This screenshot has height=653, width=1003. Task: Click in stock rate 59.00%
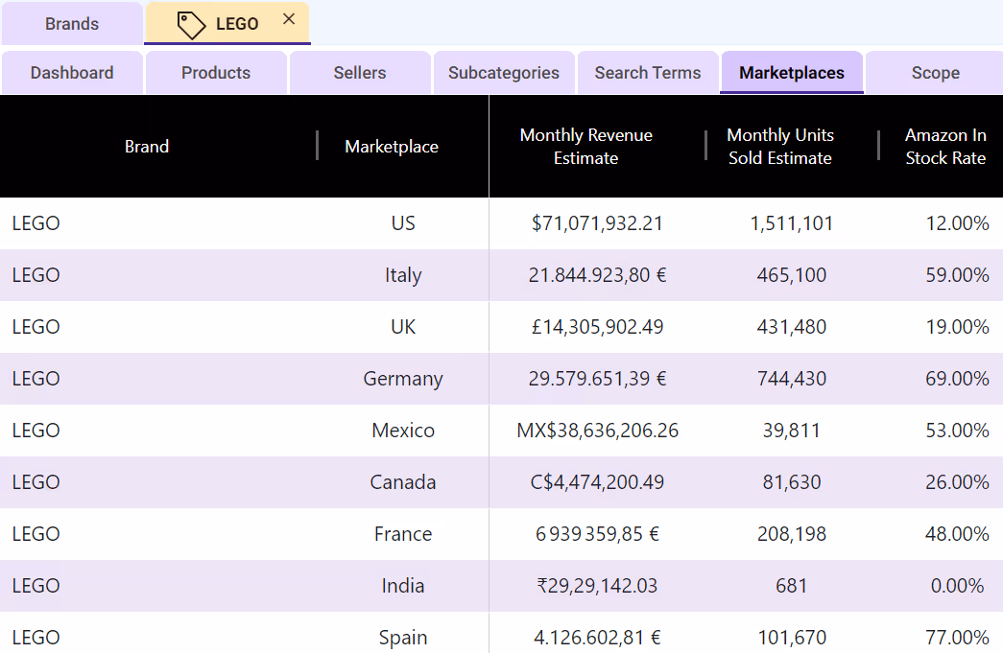pos(958,275)
